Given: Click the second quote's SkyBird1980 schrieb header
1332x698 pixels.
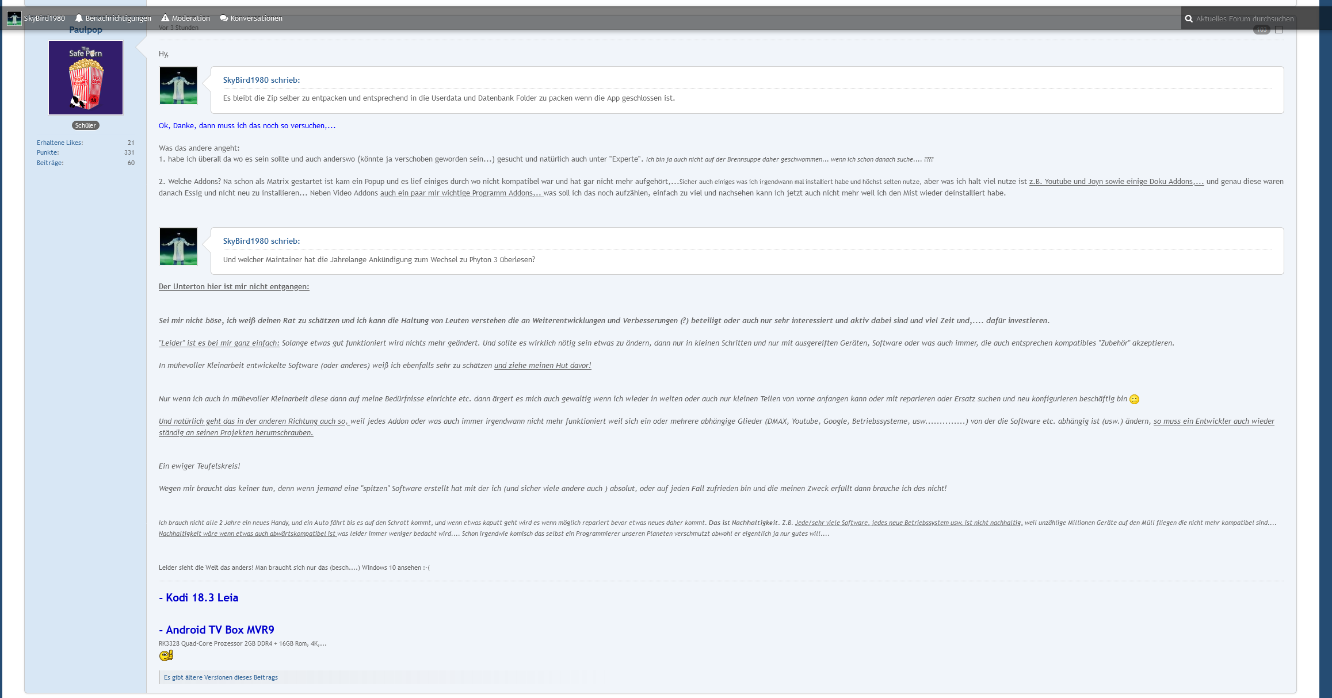Looking at the screenshot, I should [x=261, y=241].
